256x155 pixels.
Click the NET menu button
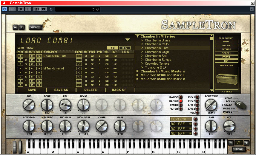[x=226, y=61]
